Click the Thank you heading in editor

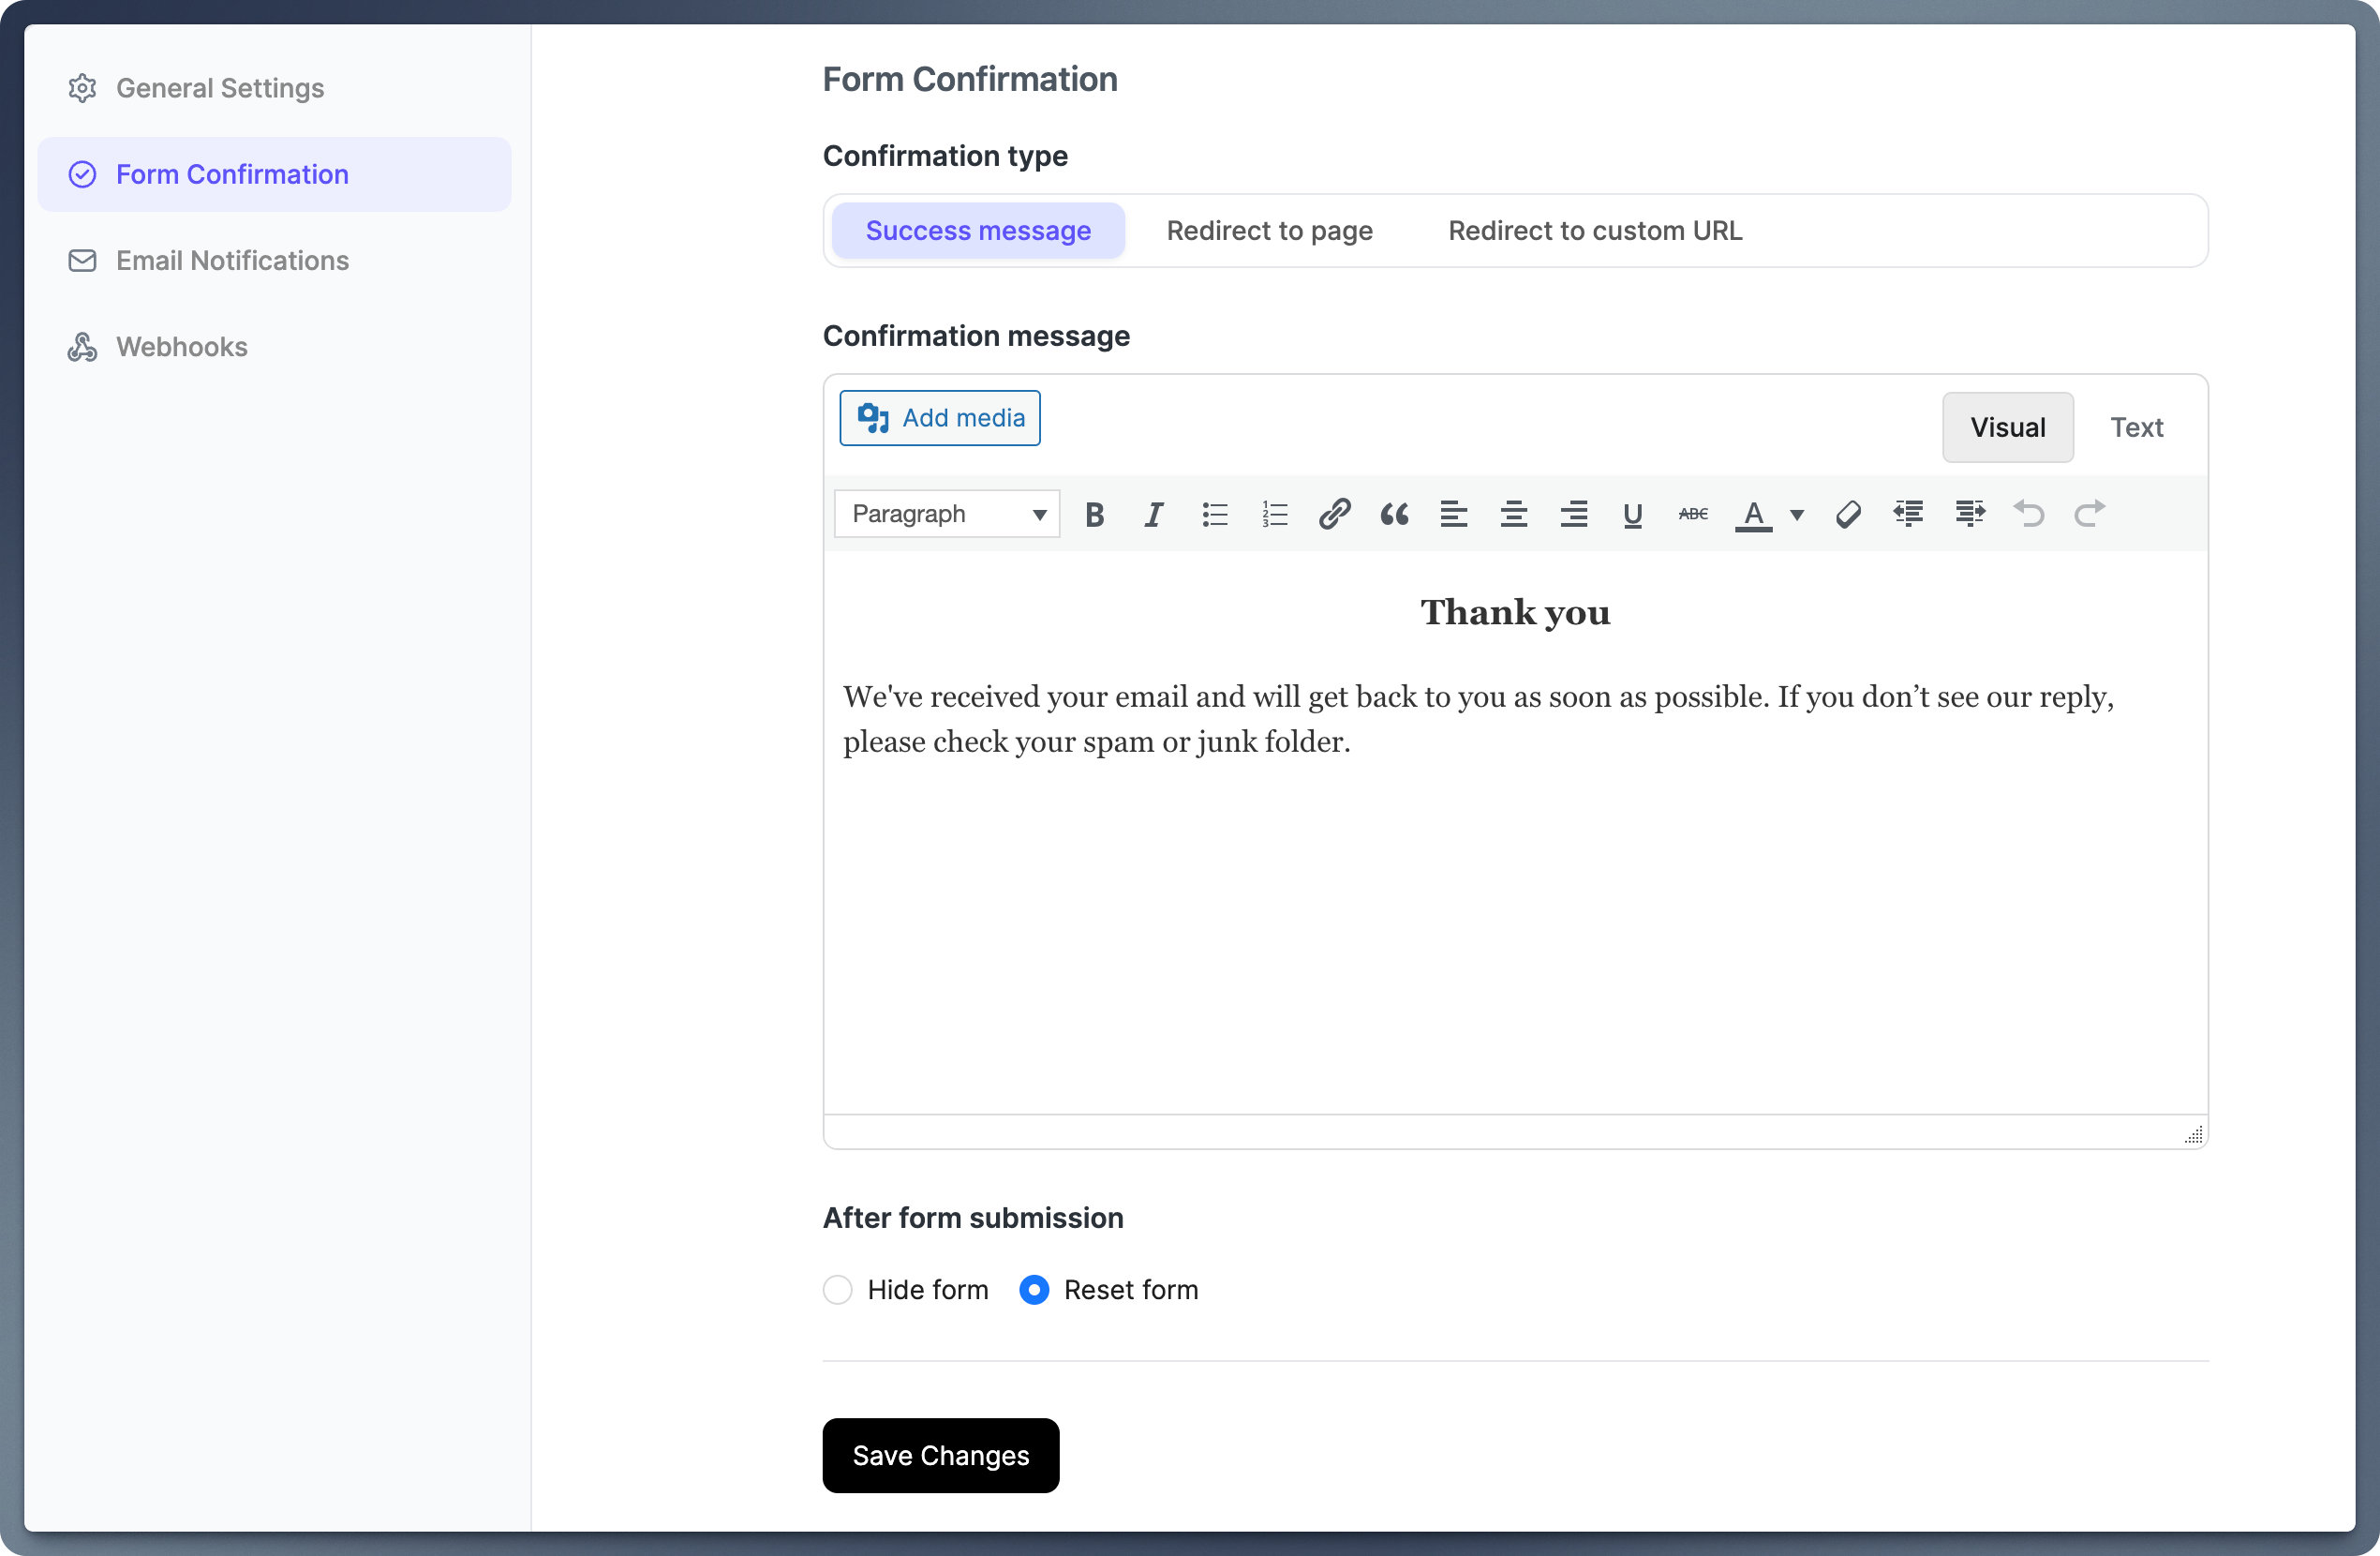(1515, 612)
